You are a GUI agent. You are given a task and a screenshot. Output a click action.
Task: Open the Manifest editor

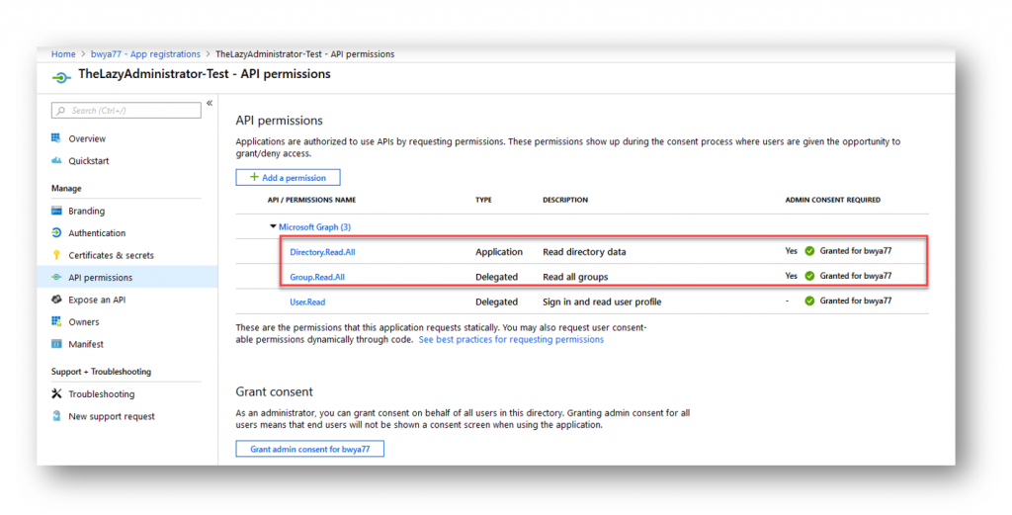coord(86,344)
